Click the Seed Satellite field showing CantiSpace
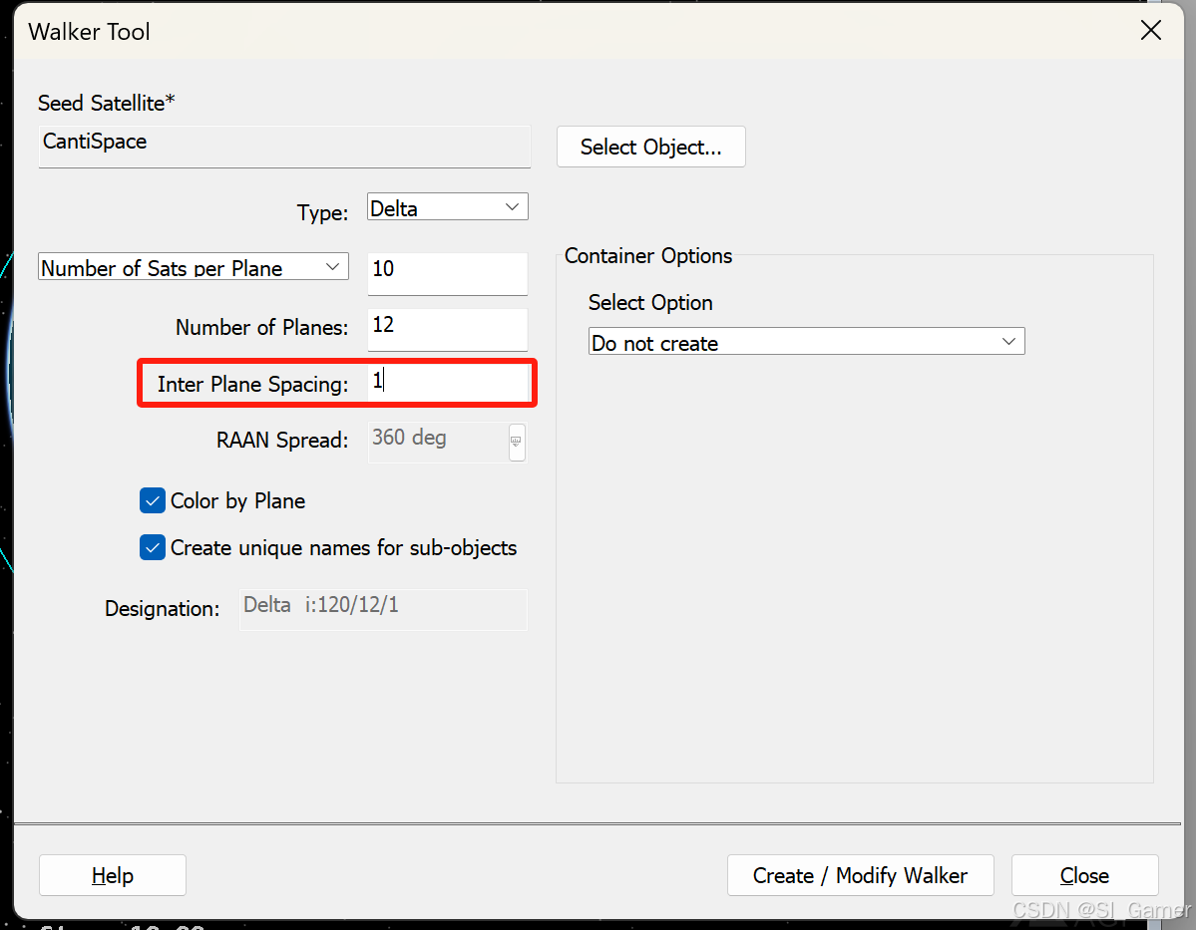1196x930 pixels. click(283, 147)
